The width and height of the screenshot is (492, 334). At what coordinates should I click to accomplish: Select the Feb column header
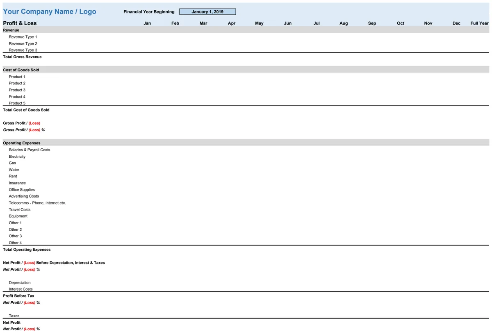tap(175, 23)
